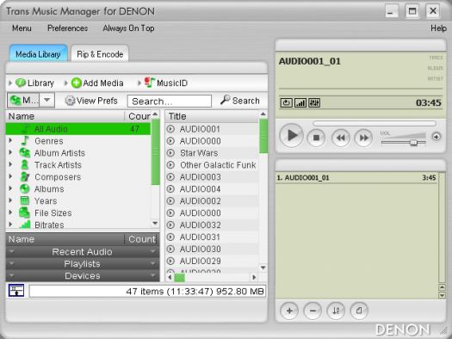Expand the Years tree node
The width and height of the screenshot is (452, 339).
point(10,200)
